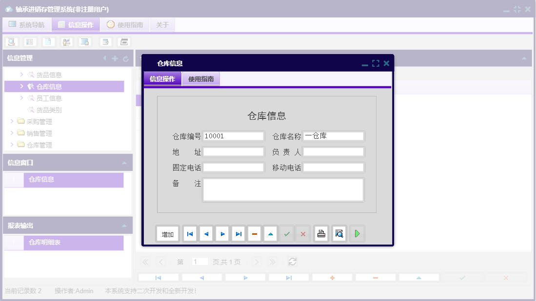The height and width of the screenshot is (301, 536).
Task: Expand the 货品信息 tree item
Action: point(21,75)
